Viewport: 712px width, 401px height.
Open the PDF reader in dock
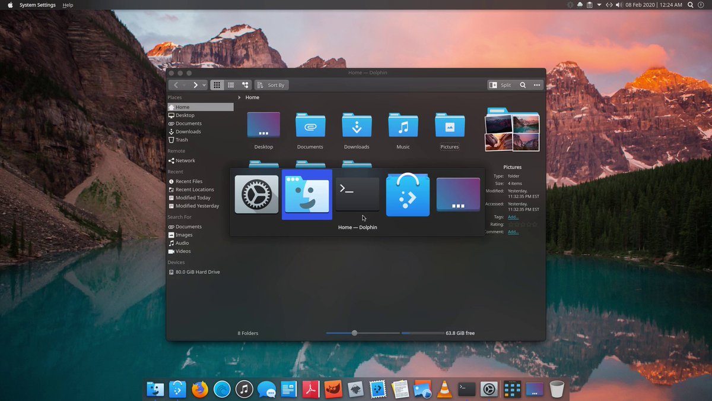point(311,389)
